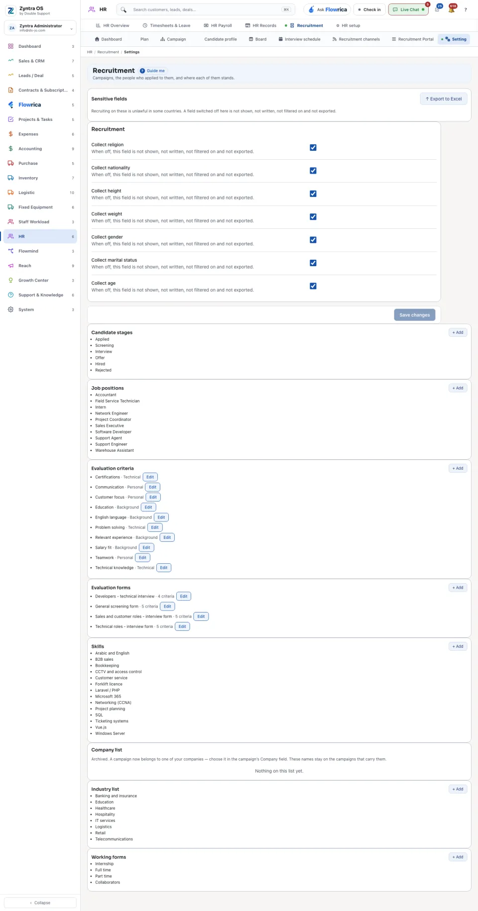The image size is (478, 911).
Task: Click the Flowmind sidebar icon
Action: click(x=10, y=251)
